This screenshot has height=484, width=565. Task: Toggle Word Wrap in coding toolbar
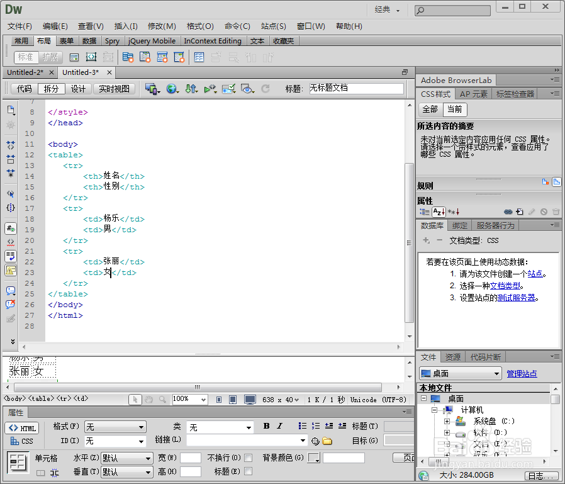pos(11,256)
